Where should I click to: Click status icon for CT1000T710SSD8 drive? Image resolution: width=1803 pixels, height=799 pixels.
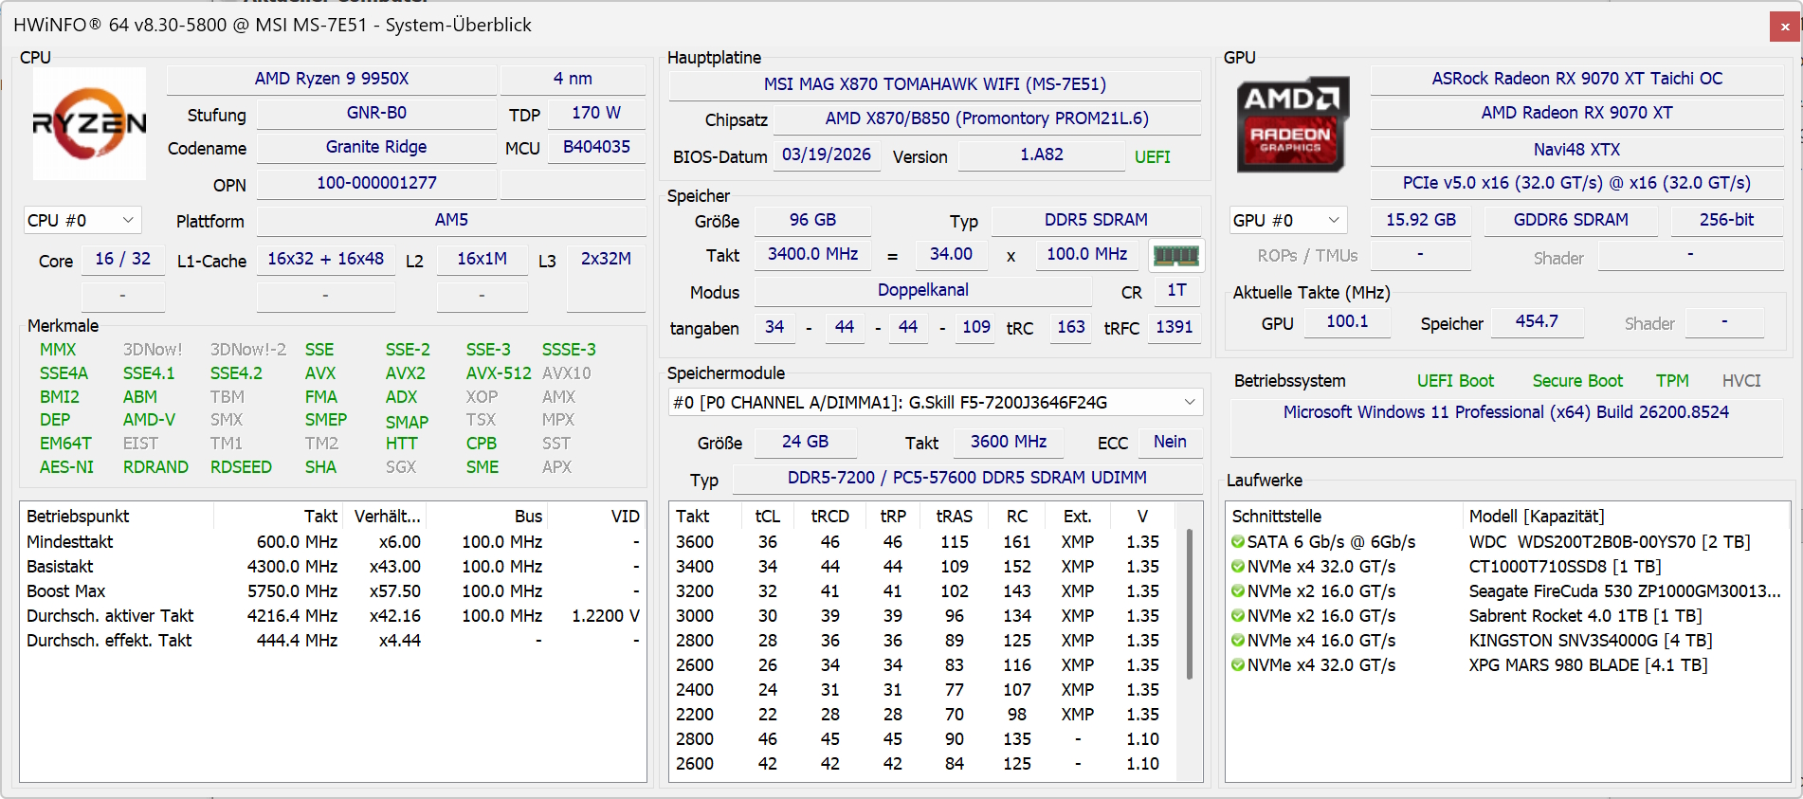tap(1238, 567)
